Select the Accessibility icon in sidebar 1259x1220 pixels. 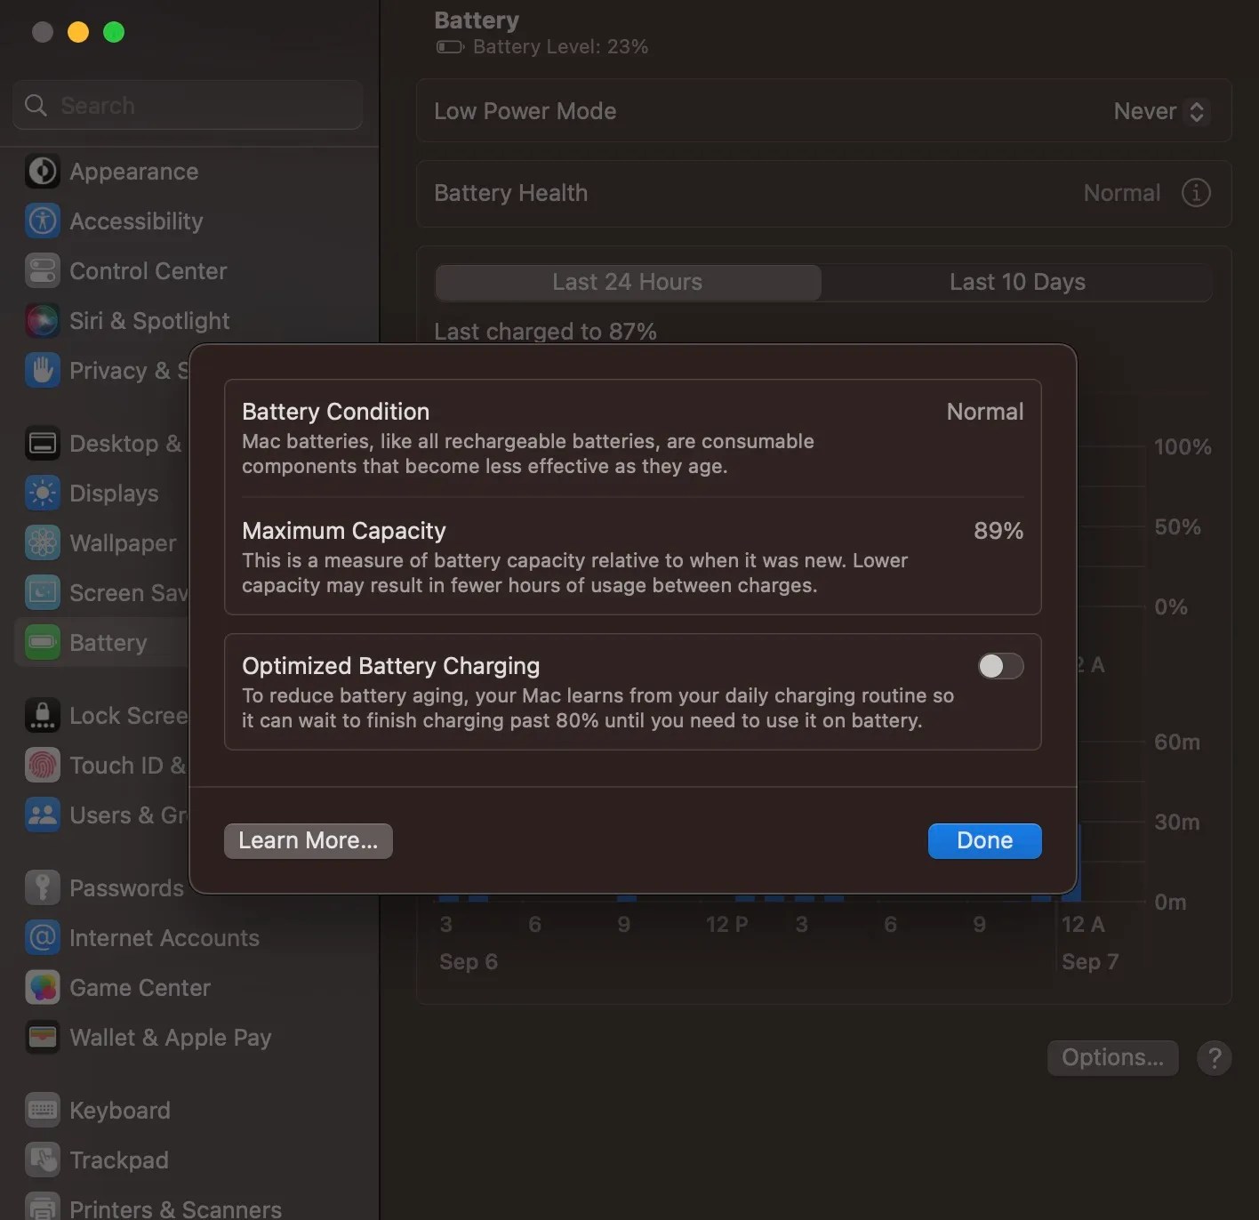coord(42,221)
